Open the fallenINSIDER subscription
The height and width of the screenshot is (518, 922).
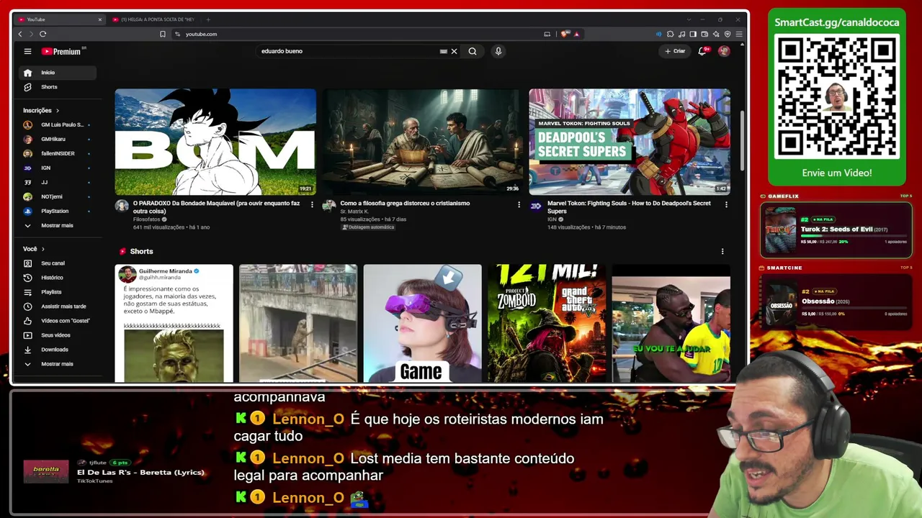point(58,153)
